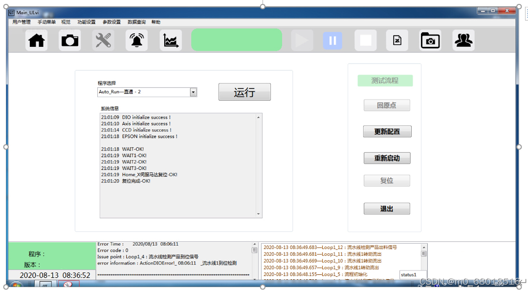Select log line 'CCD initialize success !'
Image resolution: width=528 pixels, height=291 pixels.
(x=136, y=130)
